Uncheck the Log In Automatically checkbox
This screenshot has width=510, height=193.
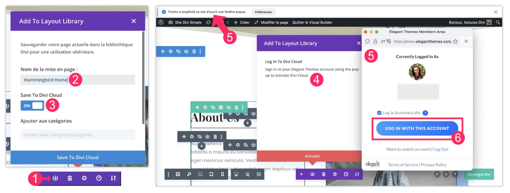pyautogui.click(x=379, y=113)
